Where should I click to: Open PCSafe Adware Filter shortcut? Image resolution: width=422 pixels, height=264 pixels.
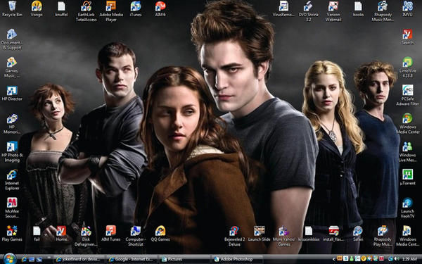407,95
